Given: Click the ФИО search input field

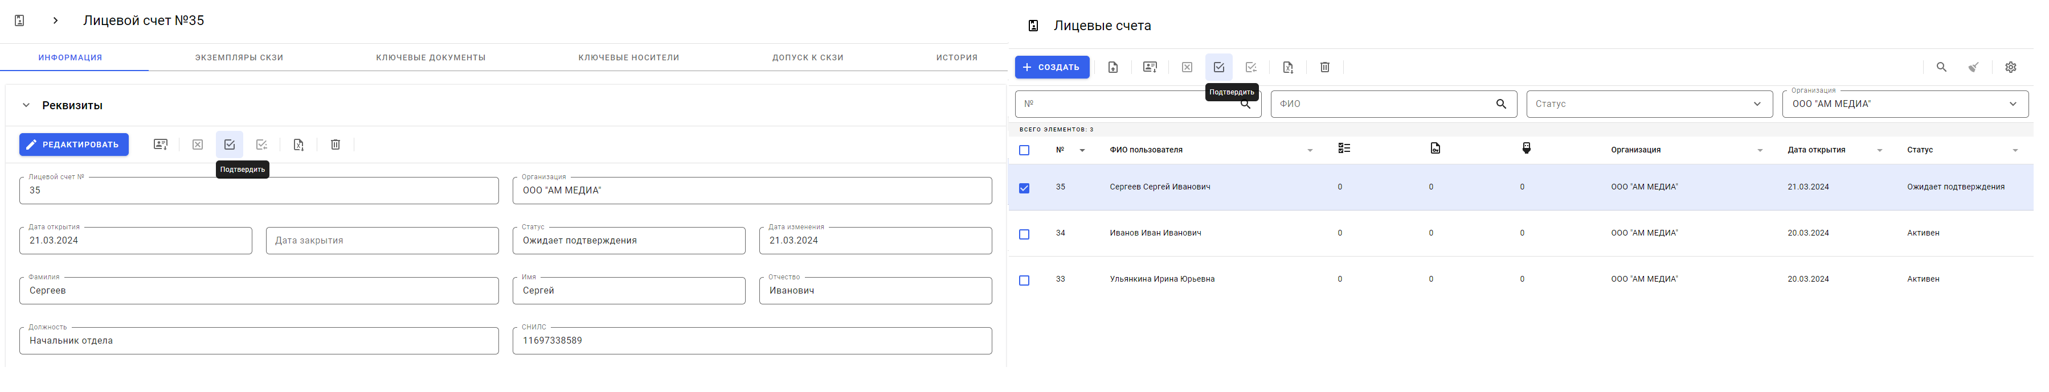Looking at the screenshot, I should tap(1384, 104).
